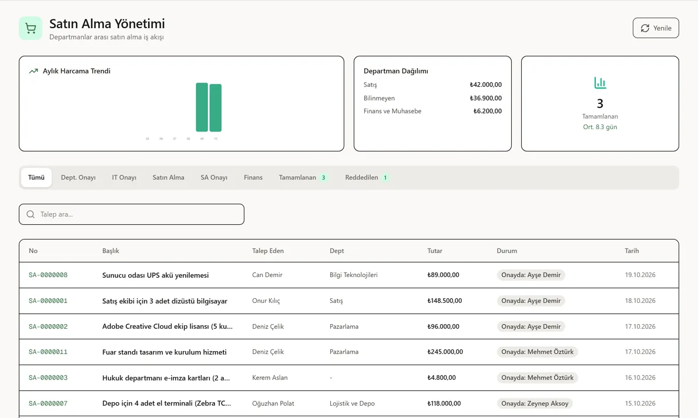698x418 pixels.
Task: Click title Sunucu odası UPS akü yenilemesi
Action: click(155, 275)
